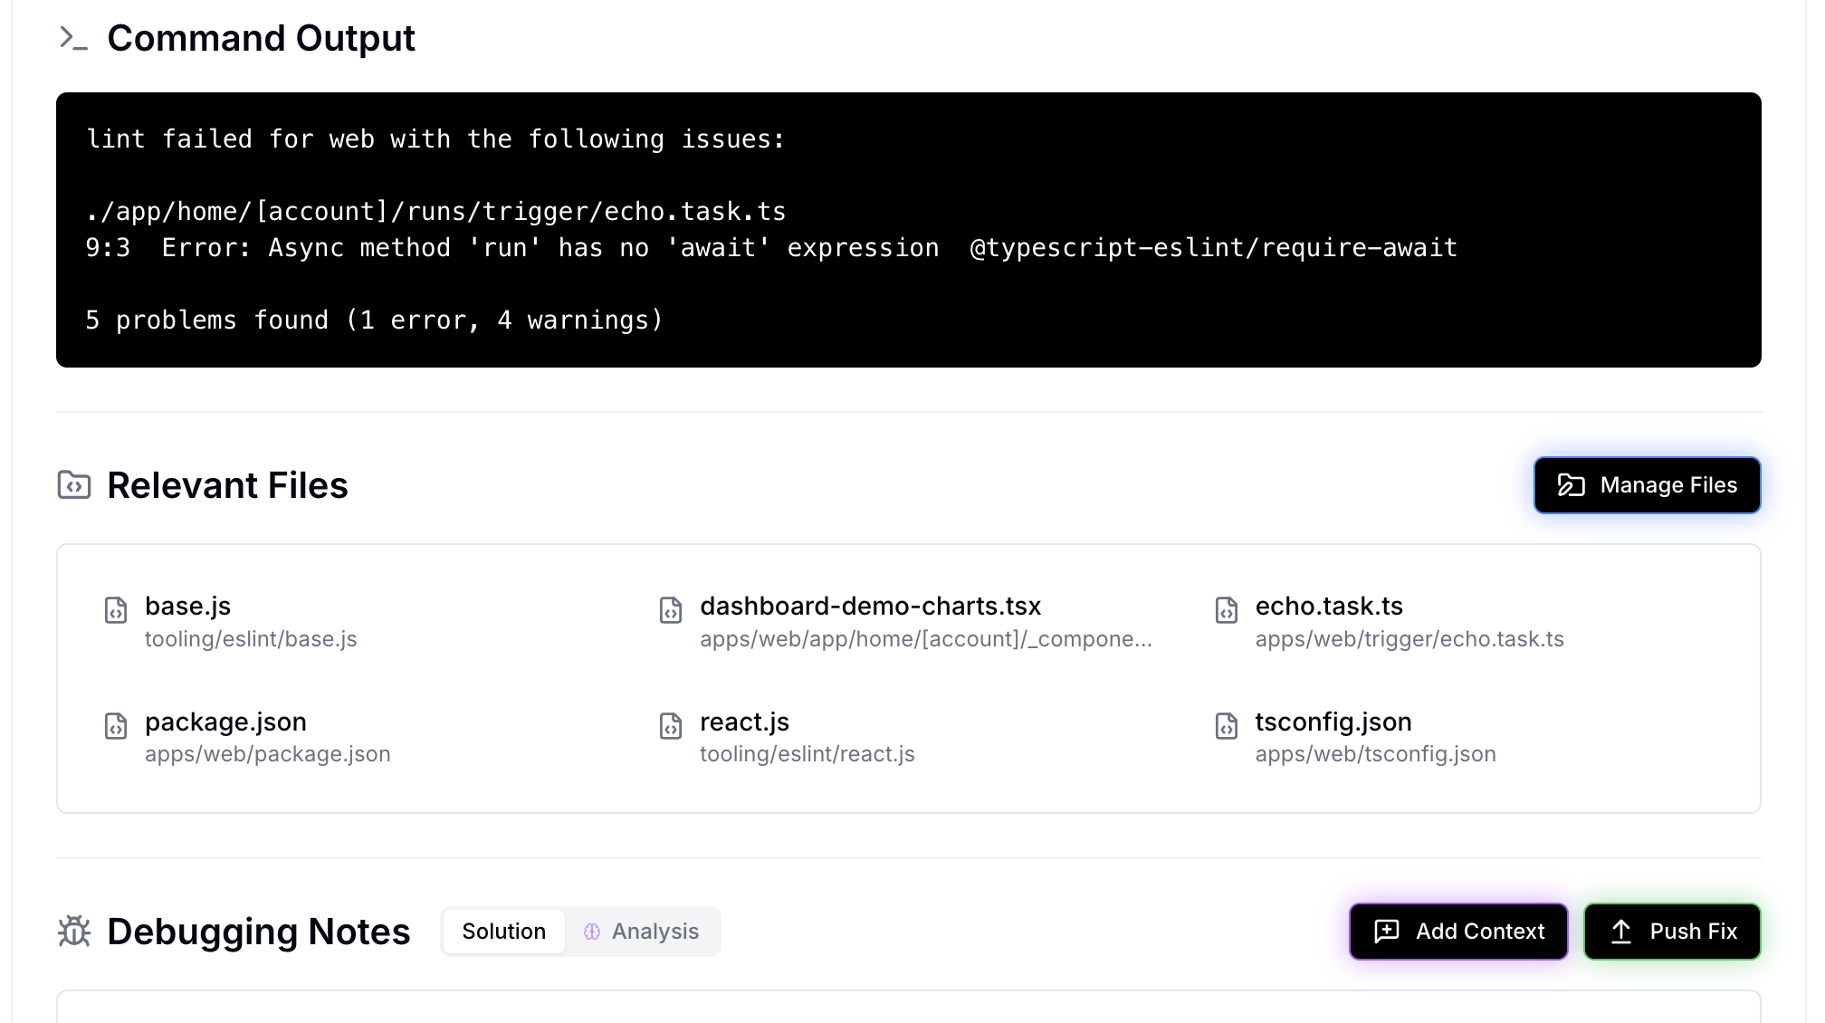Click the file icon for dashboard-demo-charts.tsx
1825x1023 pixels.
coord(671,610)
